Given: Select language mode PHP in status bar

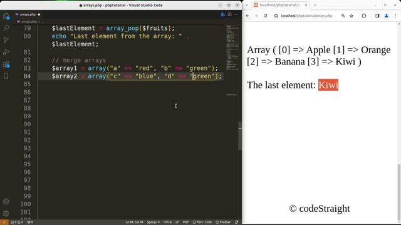Looking at the screenshot, I should point(185,222).
